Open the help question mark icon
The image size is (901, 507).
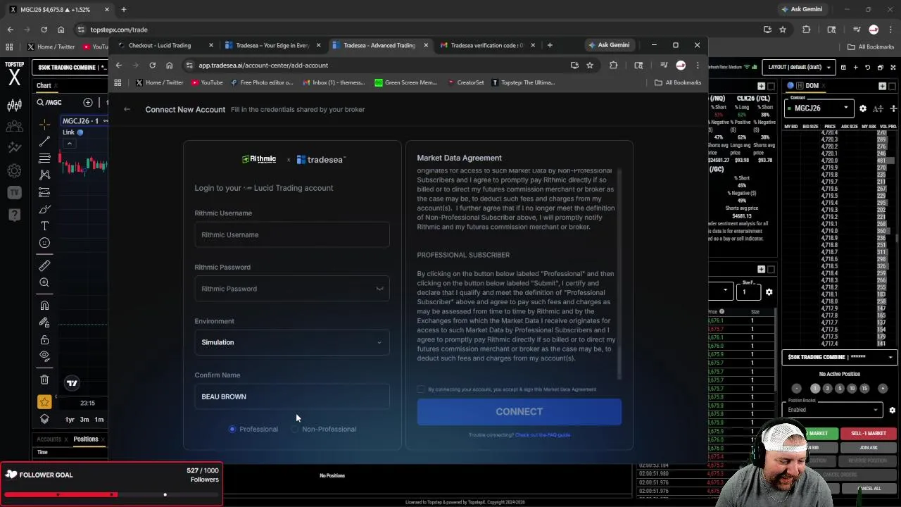[14, 214]
